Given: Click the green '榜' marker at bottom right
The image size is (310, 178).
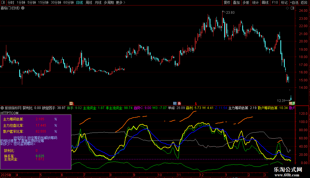Looking at the screenshot, I should [292, 104].
